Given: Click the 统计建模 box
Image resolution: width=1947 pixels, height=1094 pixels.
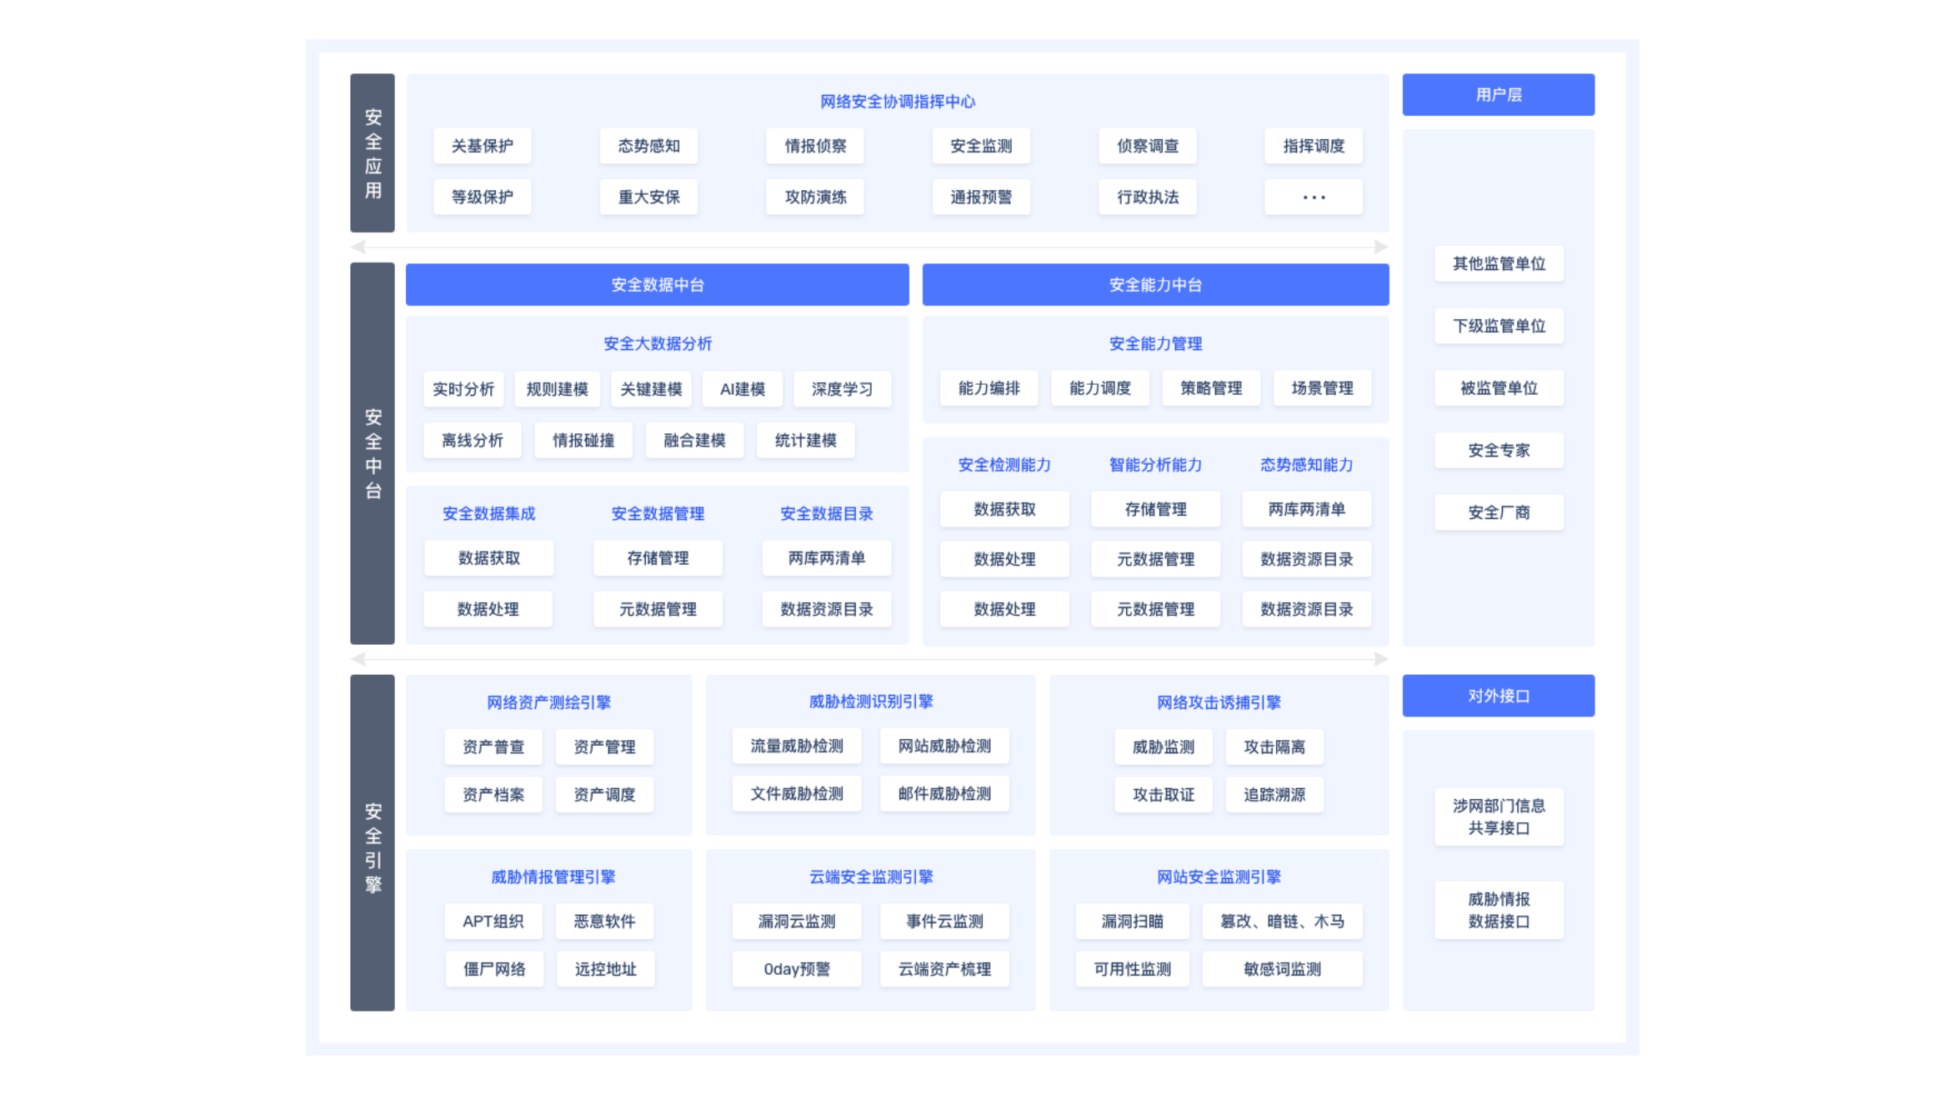Looking at the screenshot, I should [805, 440].
